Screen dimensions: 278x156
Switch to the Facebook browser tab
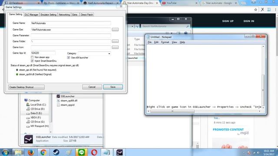pos(22,3)
